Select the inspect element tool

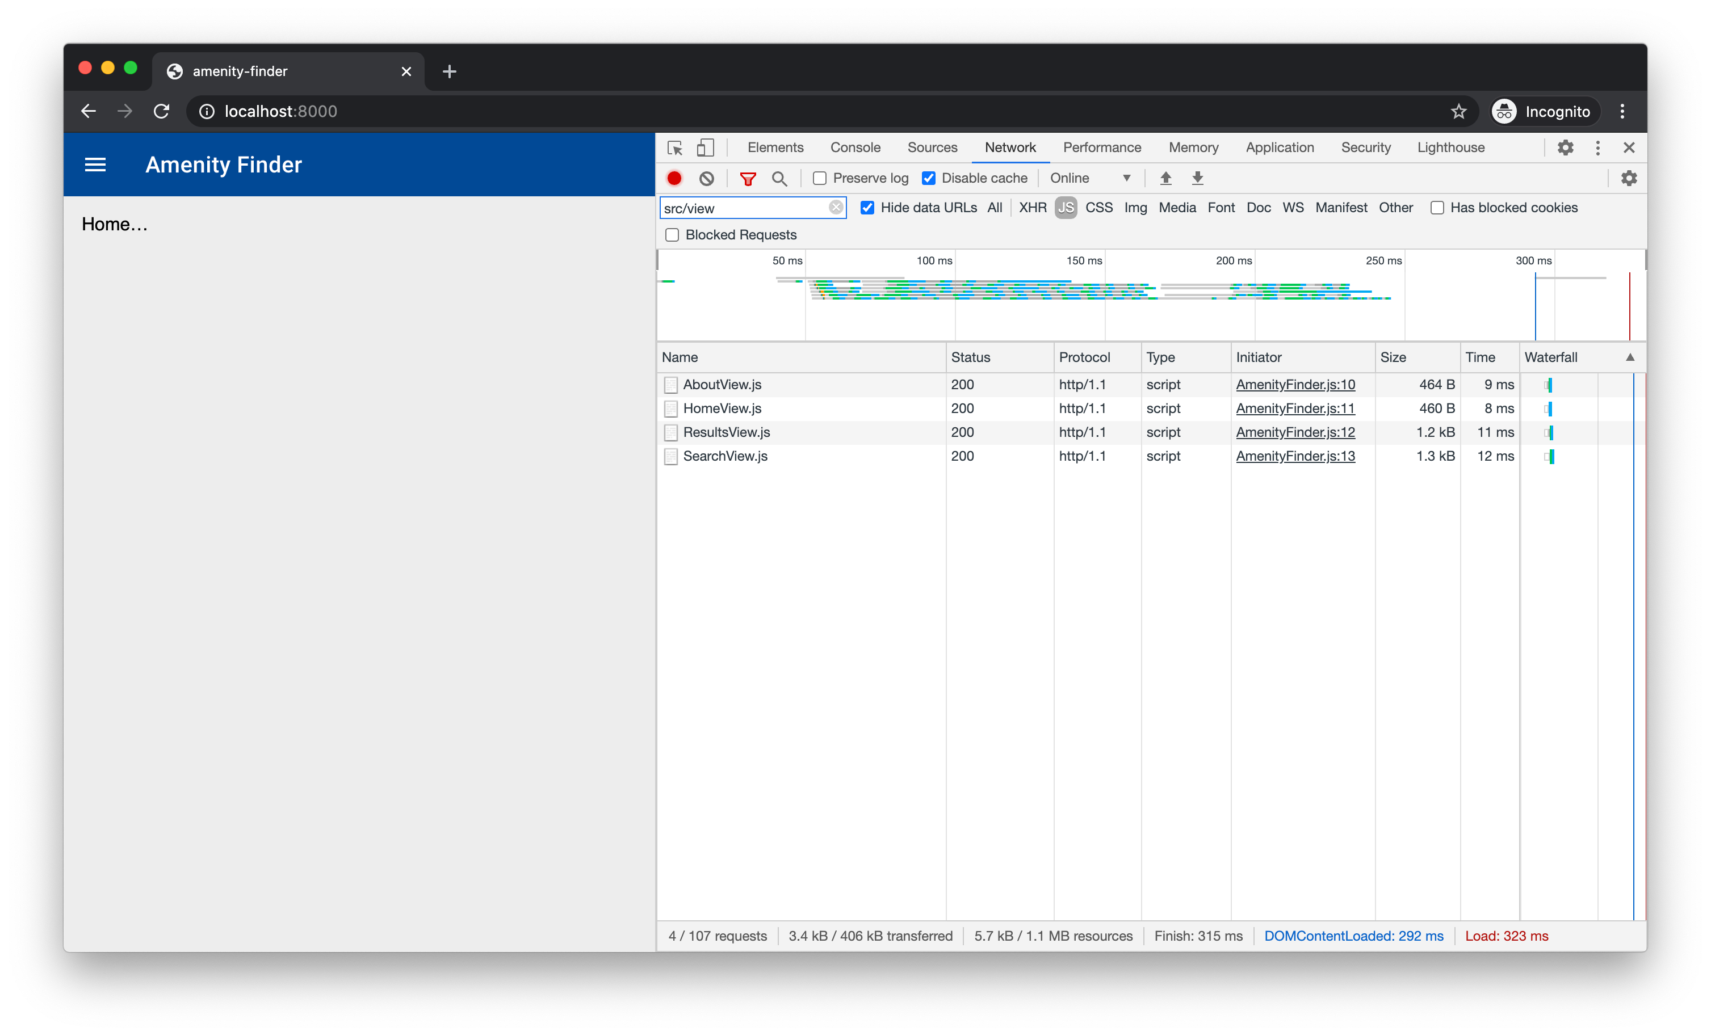click(x=674, y=147)
